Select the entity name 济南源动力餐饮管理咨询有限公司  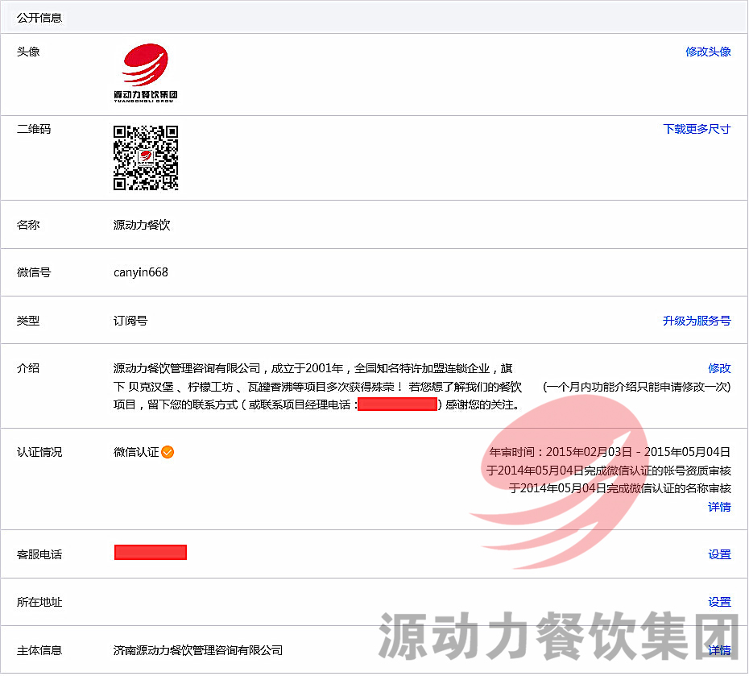[198, 650]
